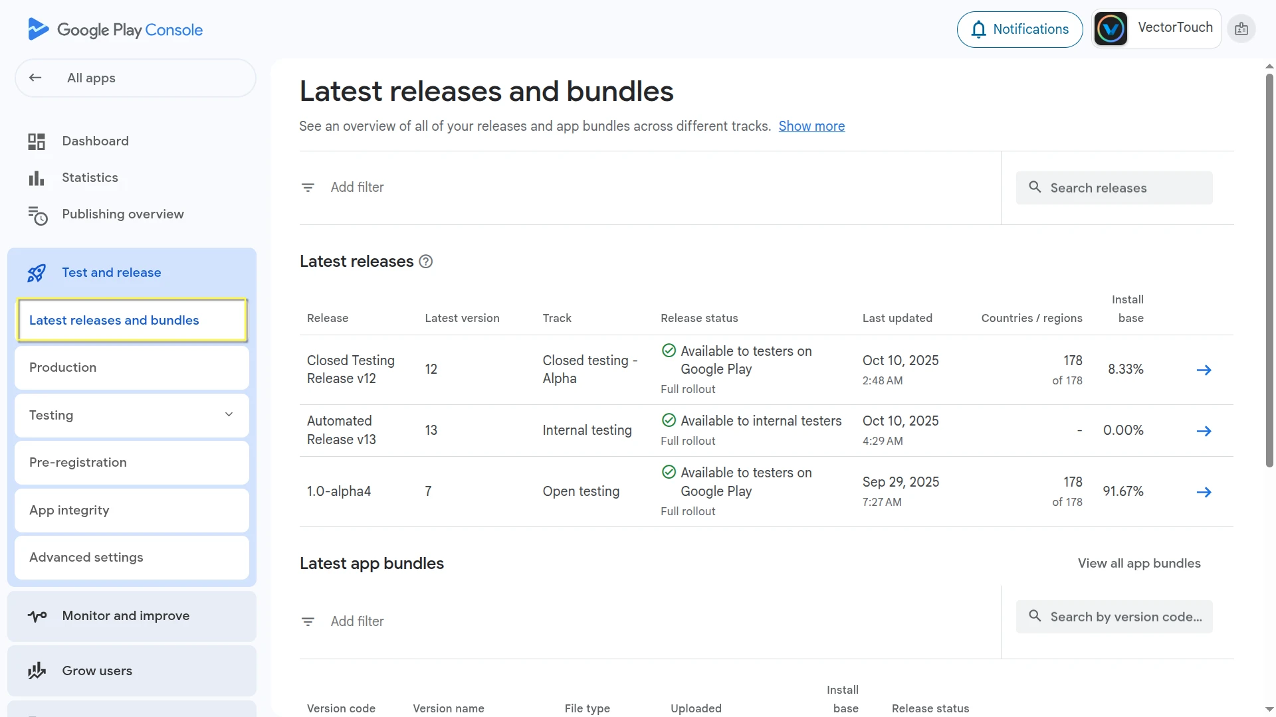Screen dimensions: 1276x717
Task: Click the Grow users icon
Action: click(37, 671)
